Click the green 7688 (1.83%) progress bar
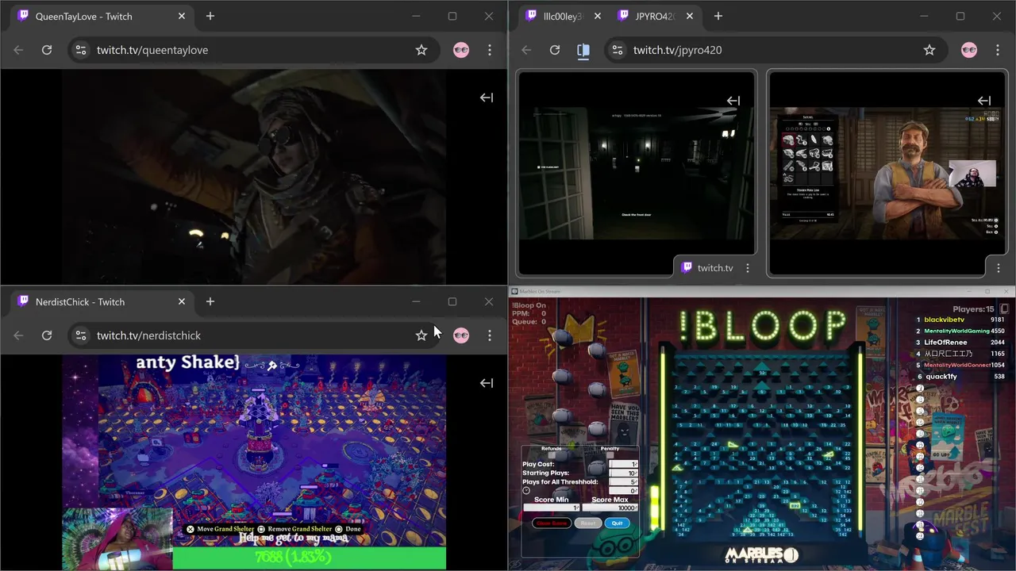The image size is (1016, 571). tap(309, 558)
